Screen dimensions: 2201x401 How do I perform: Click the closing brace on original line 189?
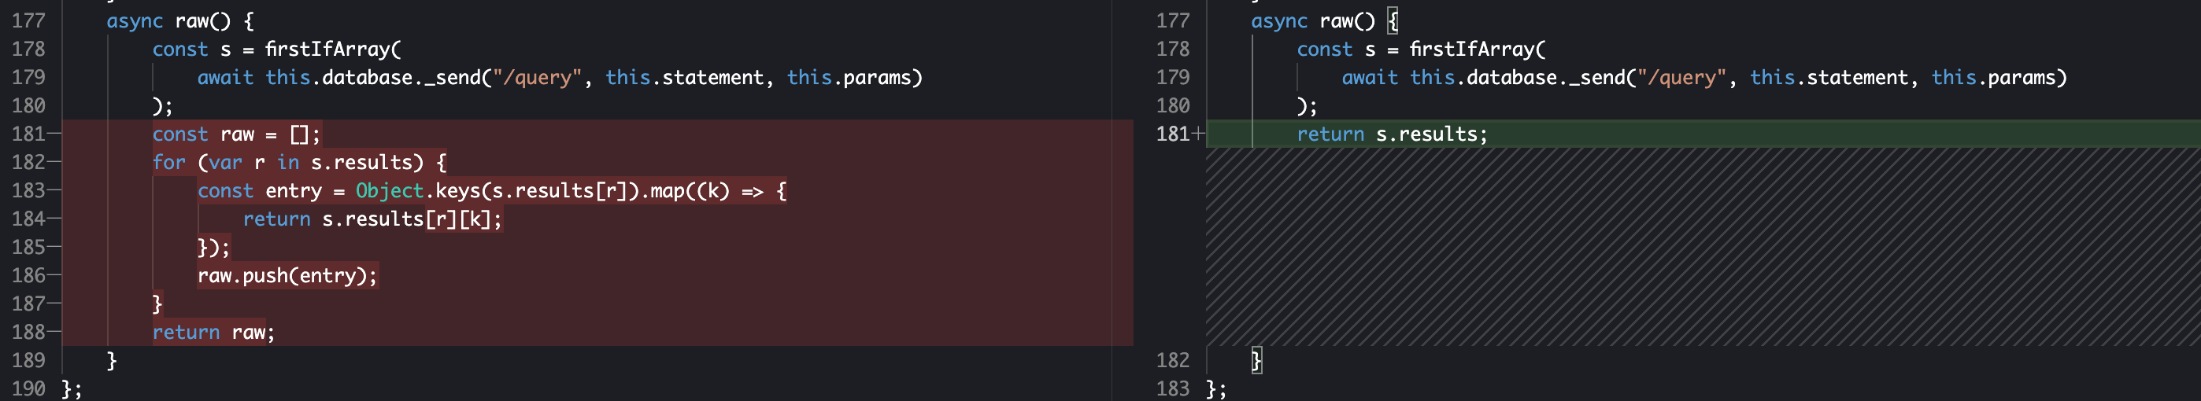[x=112, y=360]
